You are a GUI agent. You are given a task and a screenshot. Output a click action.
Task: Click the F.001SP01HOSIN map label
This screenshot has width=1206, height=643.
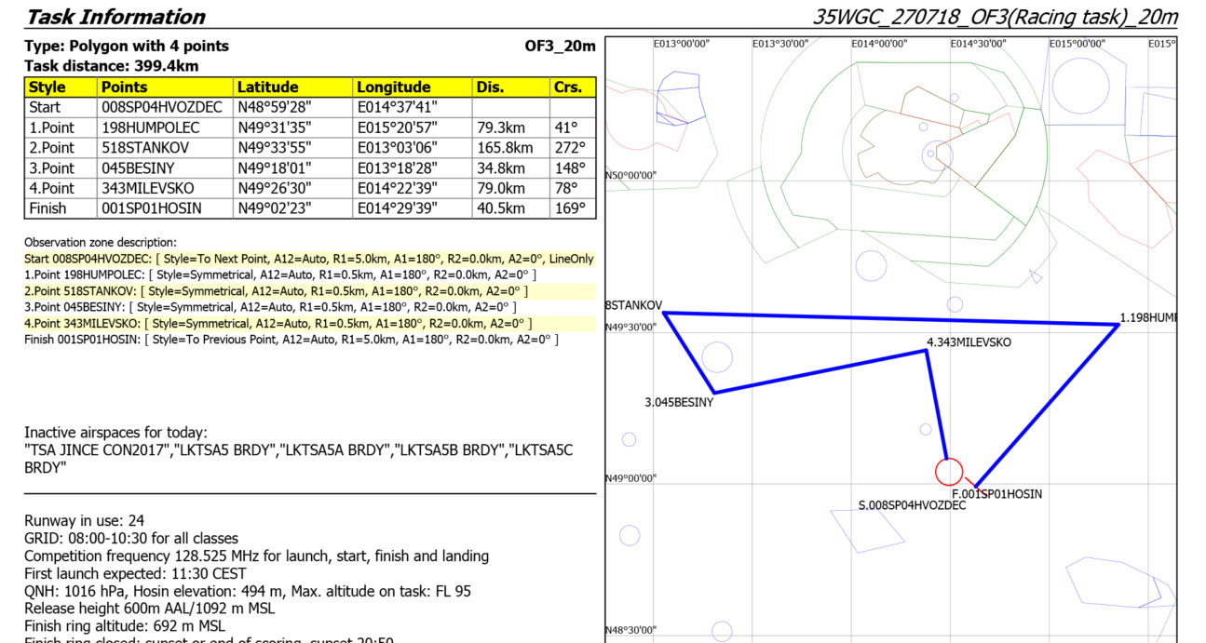tap(996, 493)
